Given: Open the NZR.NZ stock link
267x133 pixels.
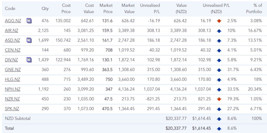Looking at the screenshot, I should 12,99.
